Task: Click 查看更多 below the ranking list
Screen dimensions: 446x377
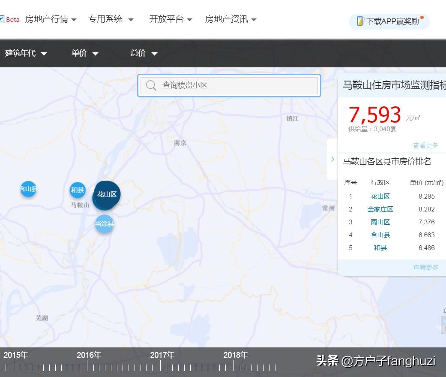Action: 425,267
